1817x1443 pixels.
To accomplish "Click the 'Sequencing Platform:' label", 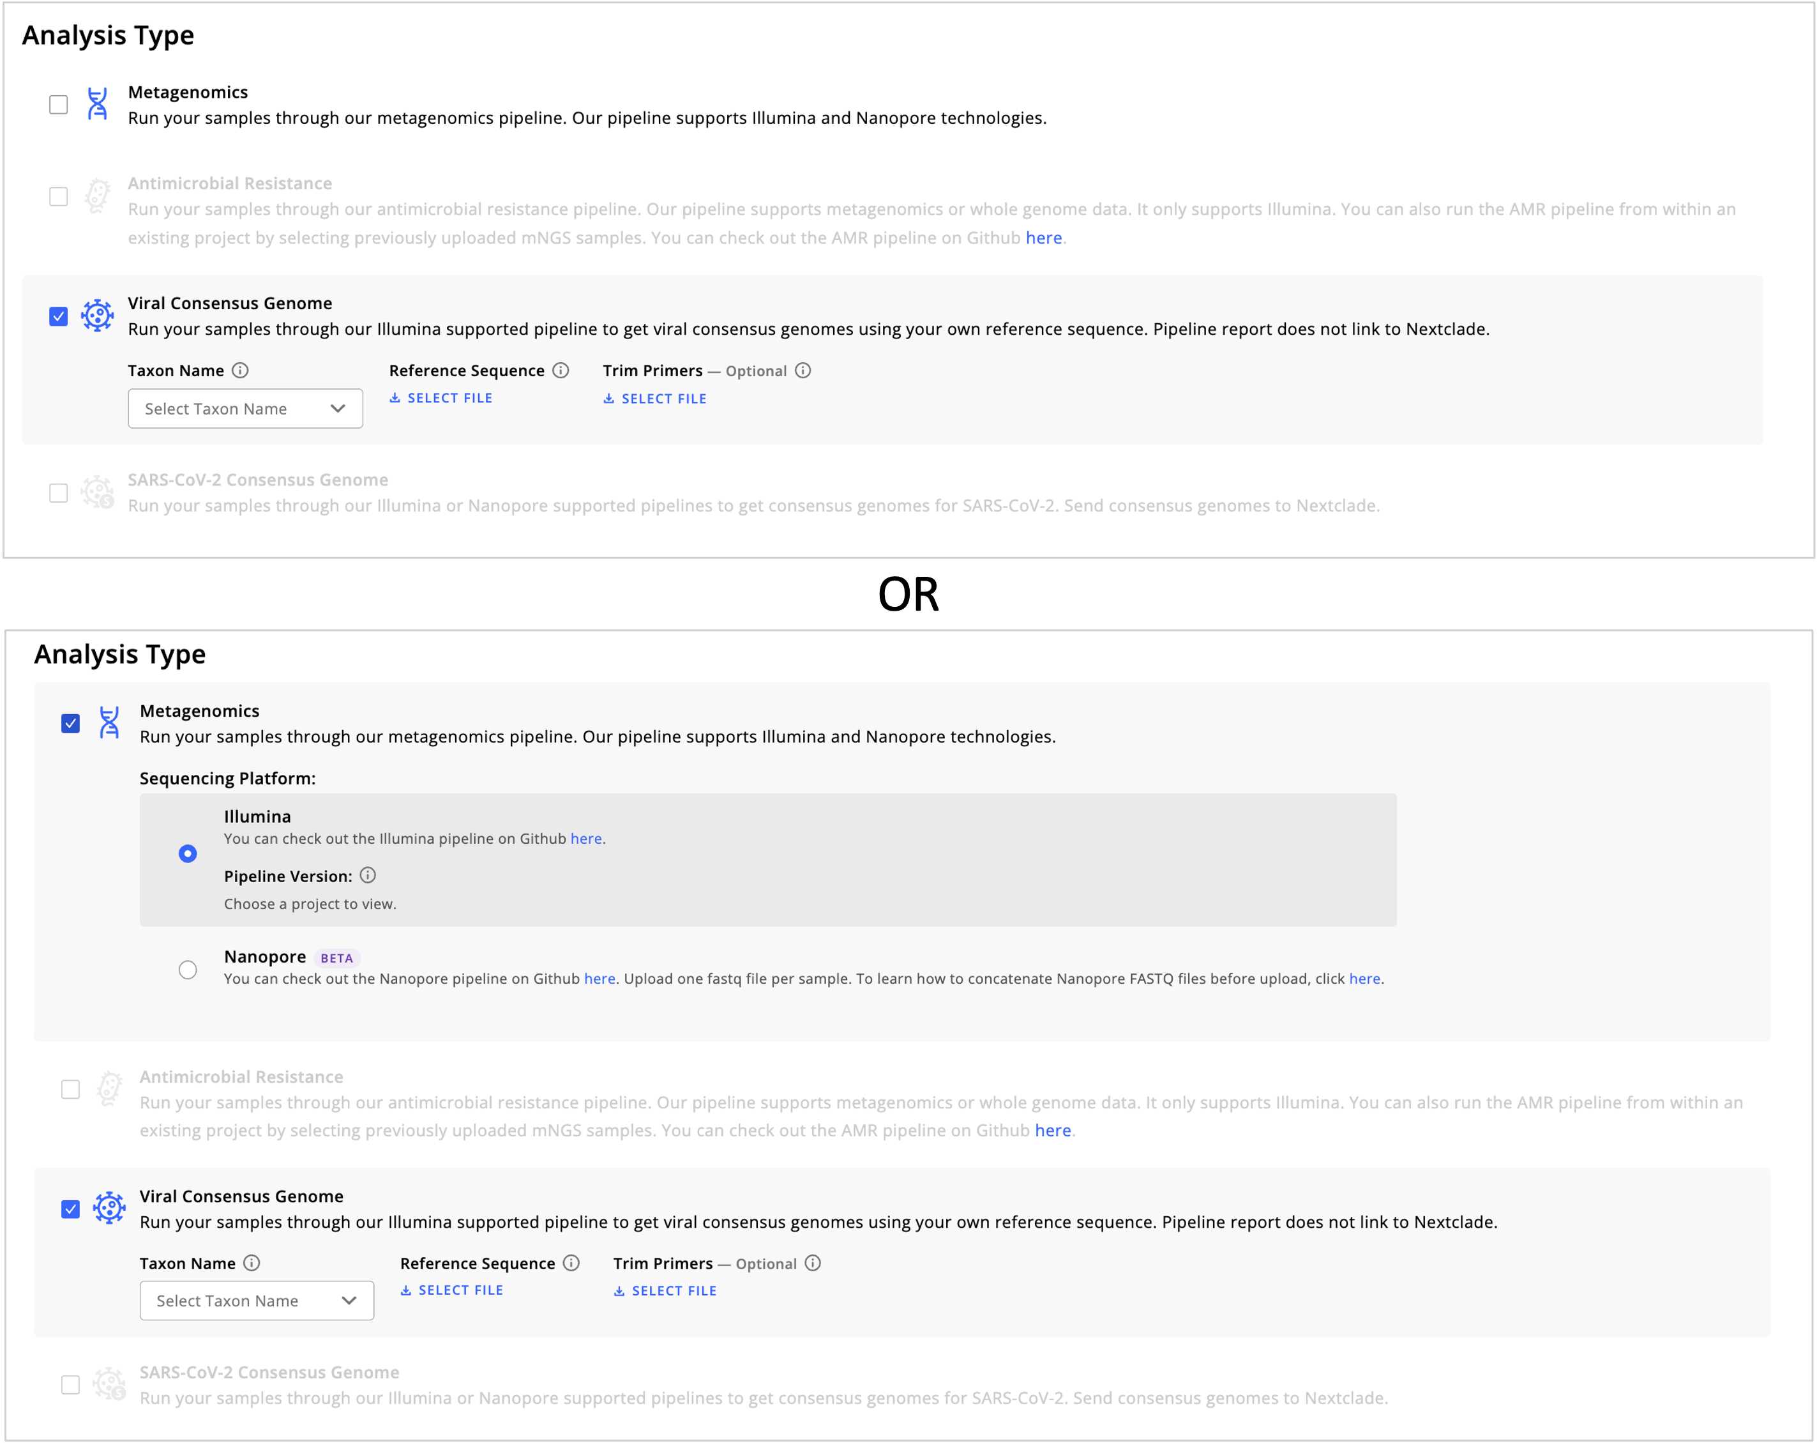I will pyautogui.click(x=227, y=779).
